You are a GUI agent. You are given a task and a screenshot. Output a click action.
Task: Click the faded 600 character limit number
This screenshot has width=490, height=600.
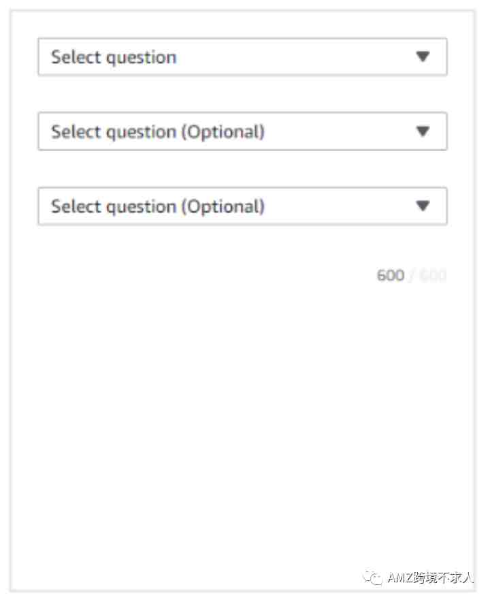[433, 275]
